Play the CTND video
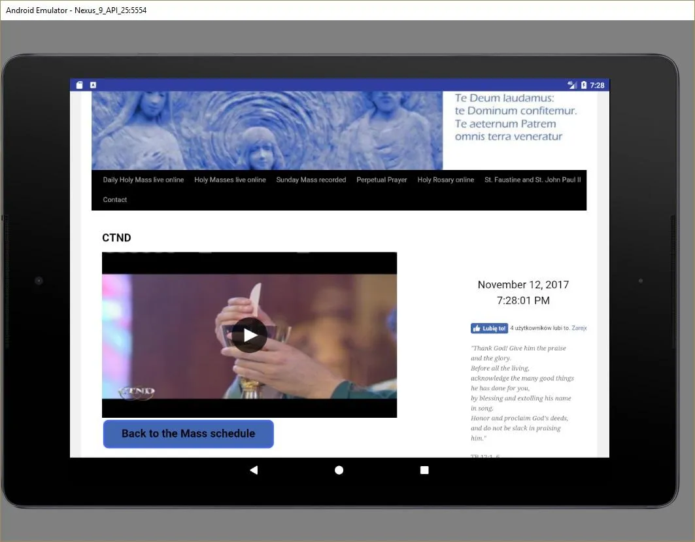695x542 pixels. pyautogui.click(x=249, y=335)
